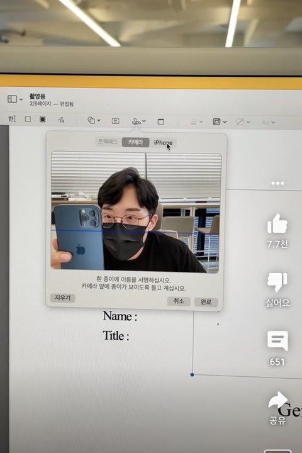Expand the line style chevron

201,122
